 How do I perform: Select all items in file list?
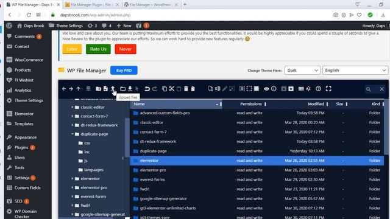click(242, 89)
